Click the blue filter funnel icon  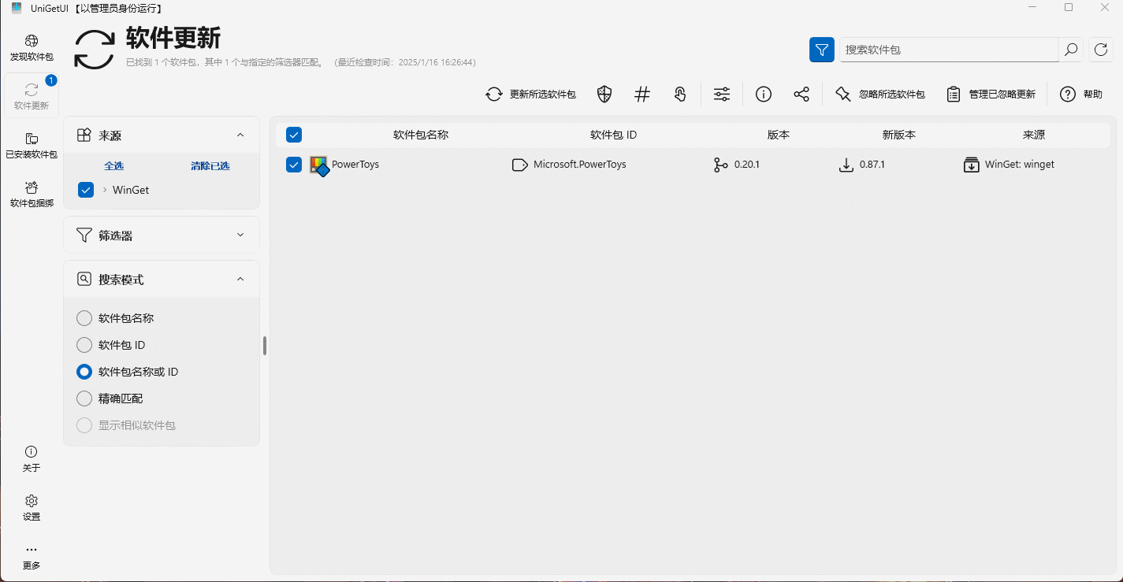pyautogui.click(x=822, y=50)
